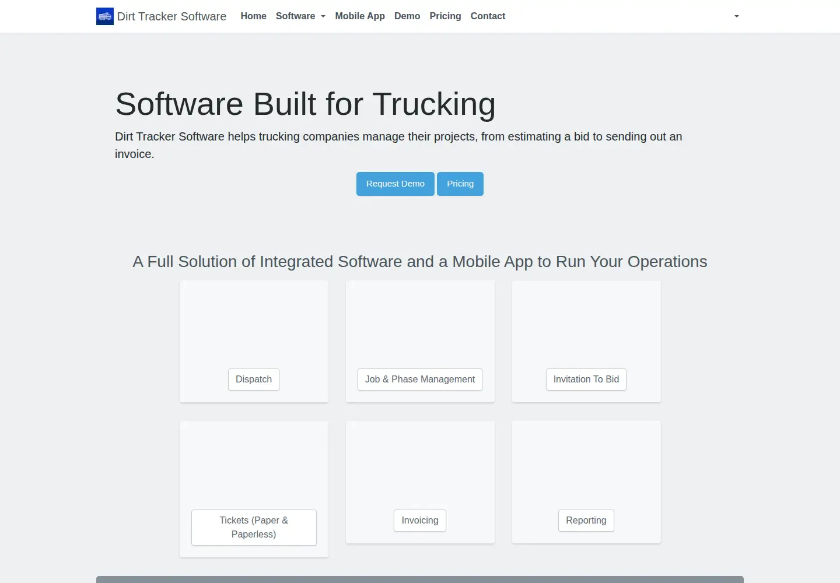840x583 pixels.
Task: Visit the Contact page link
Action: [x=488, y=16]
